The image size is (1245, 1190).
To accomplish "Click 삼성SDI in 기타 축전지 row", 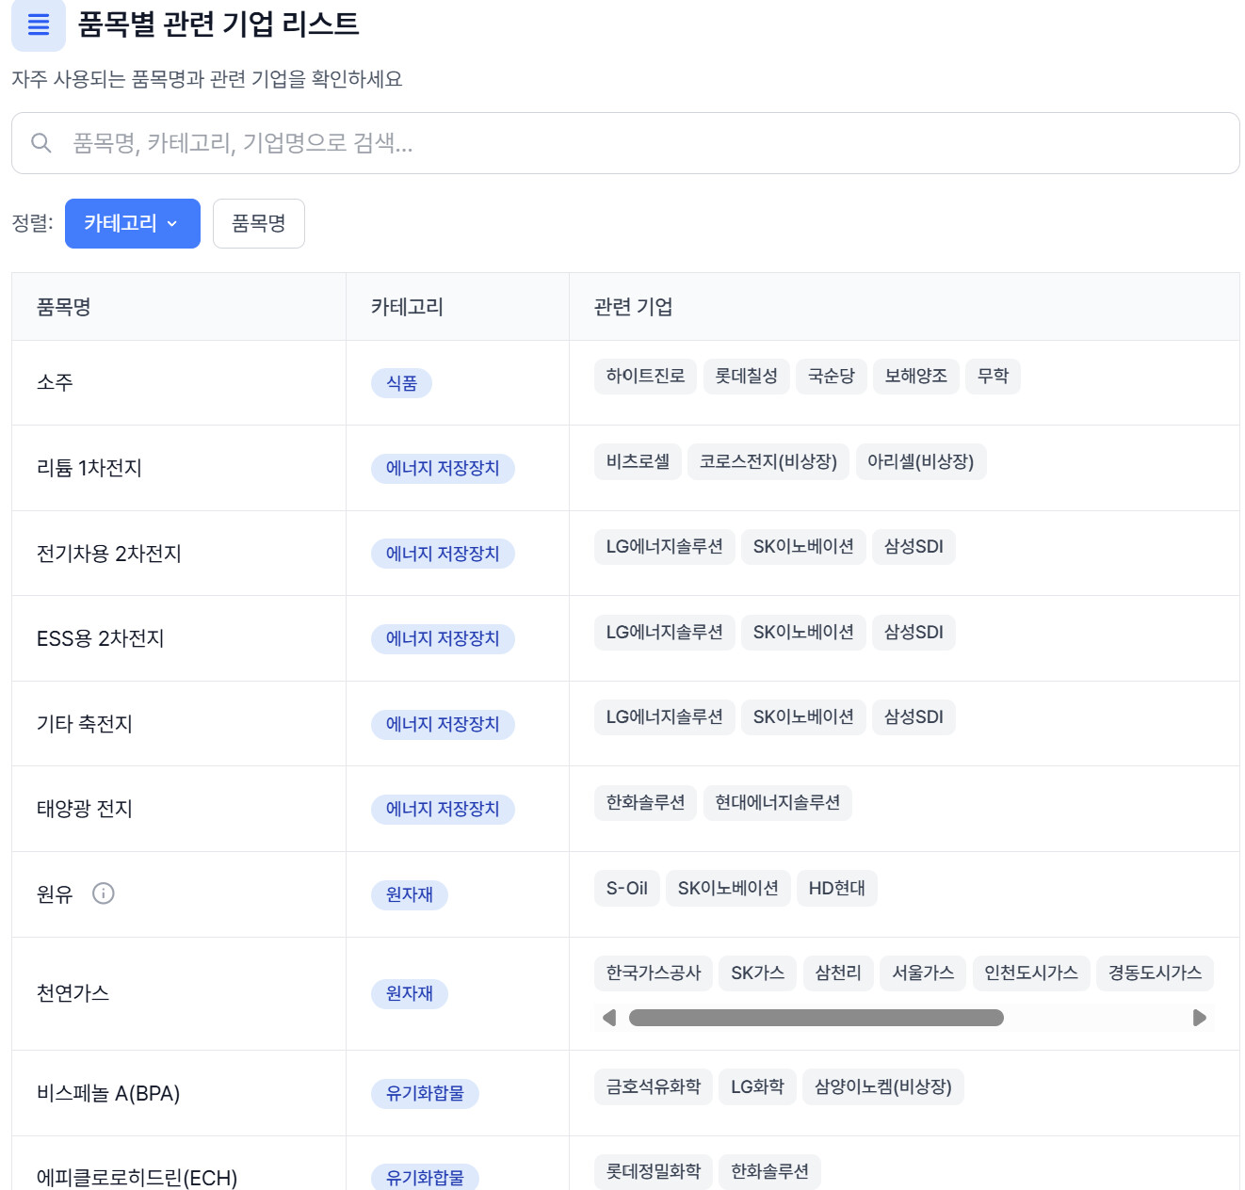I will [914, 717].
